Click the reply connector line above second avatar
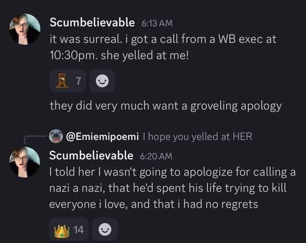The image size is (306, 243). (35, 139)
